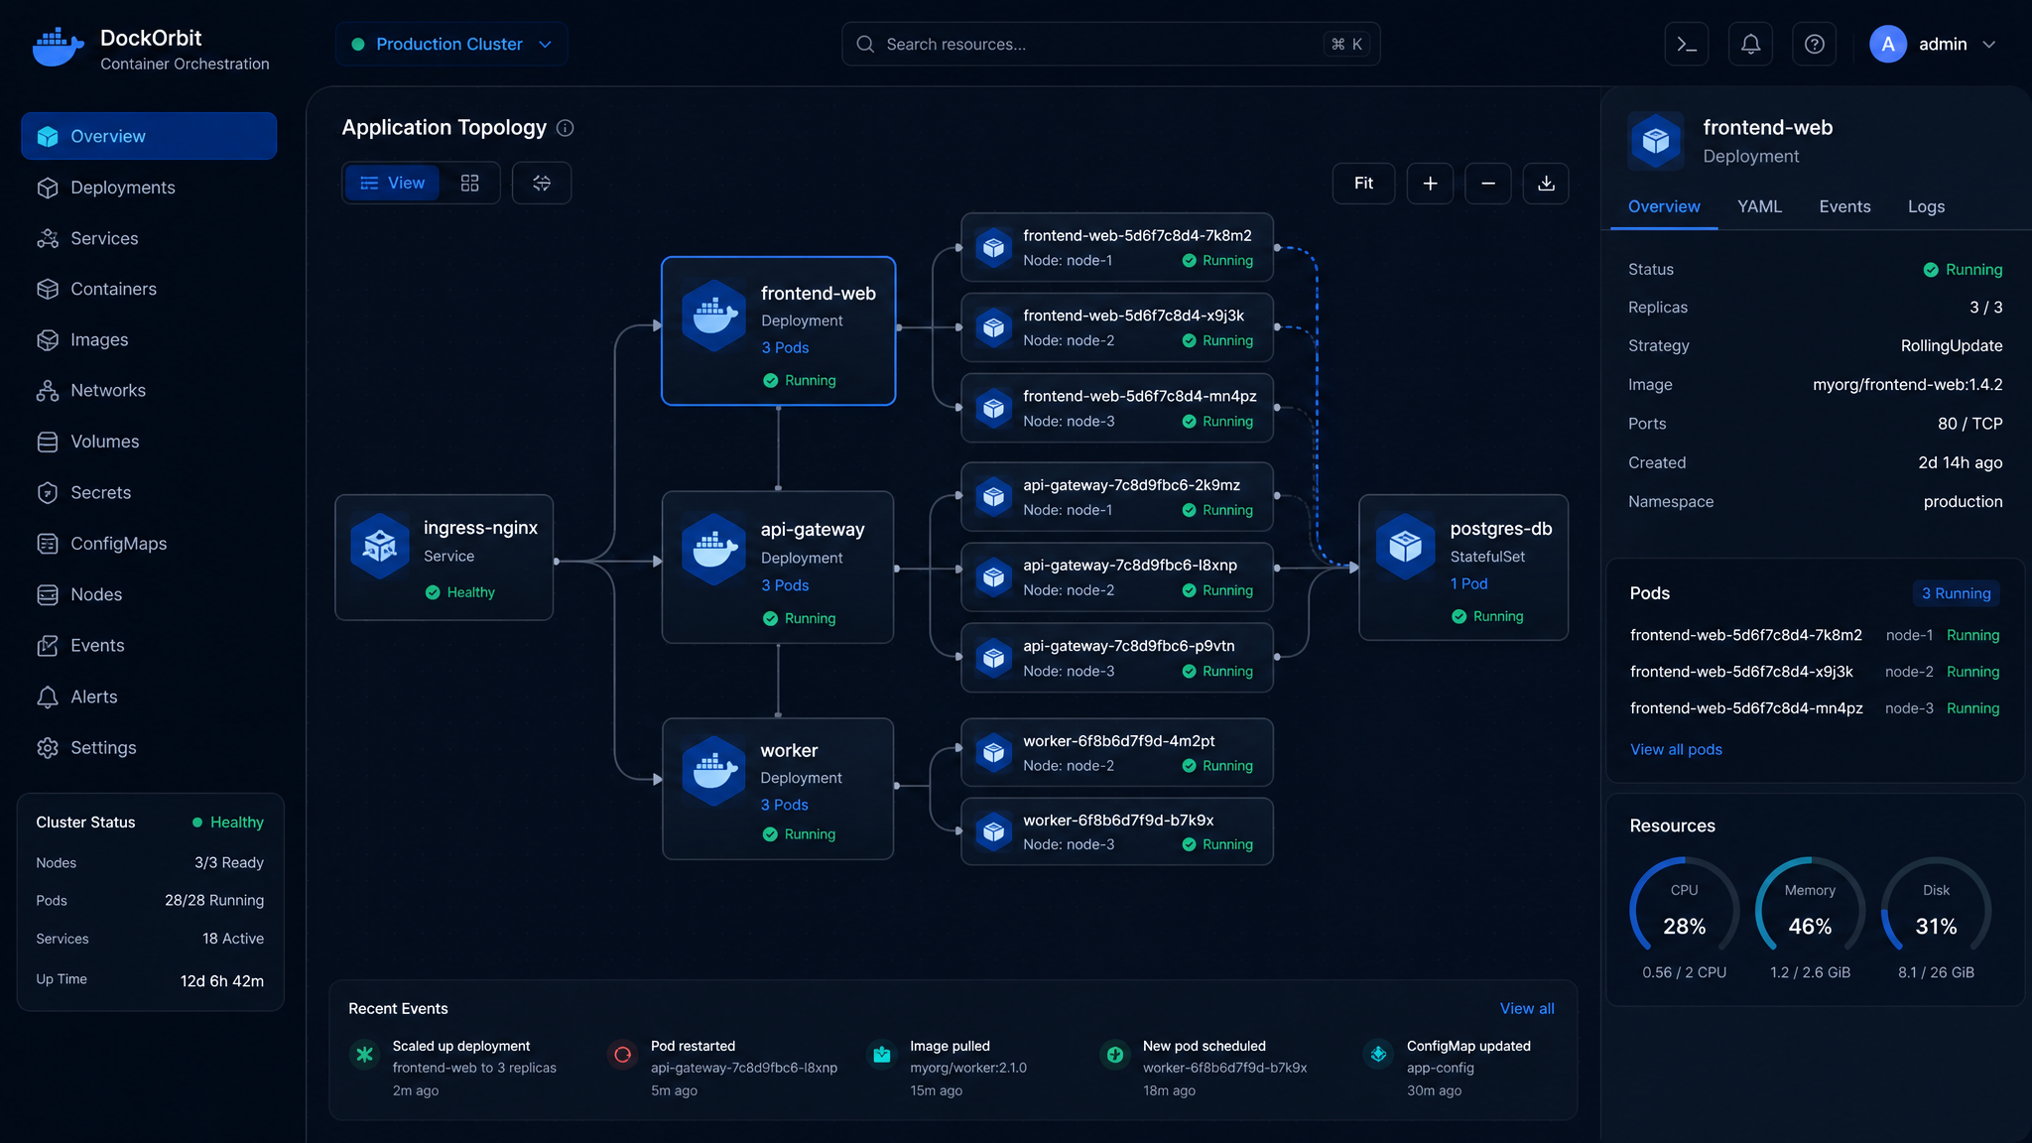Click the postgres-db StatefulSet cube icon

(1405, 546)
